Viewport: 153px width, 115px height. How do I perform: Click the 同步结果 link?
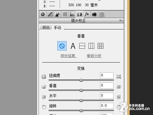(x=69, y=56)
